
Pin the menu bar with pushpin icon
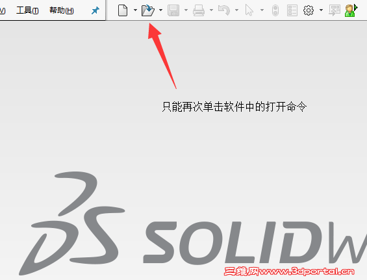[95, 10]
